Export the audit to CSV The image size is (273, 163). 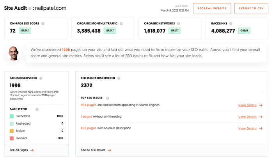[x=251, y=8]
